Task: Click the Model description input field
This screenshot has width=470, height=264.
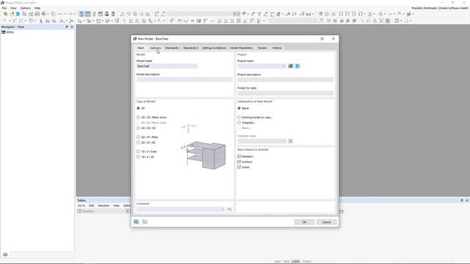Action: coord(184,80)
